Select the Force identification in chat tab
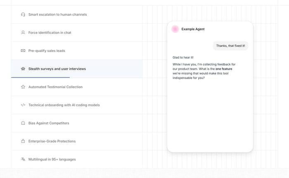 click(77, 33)
